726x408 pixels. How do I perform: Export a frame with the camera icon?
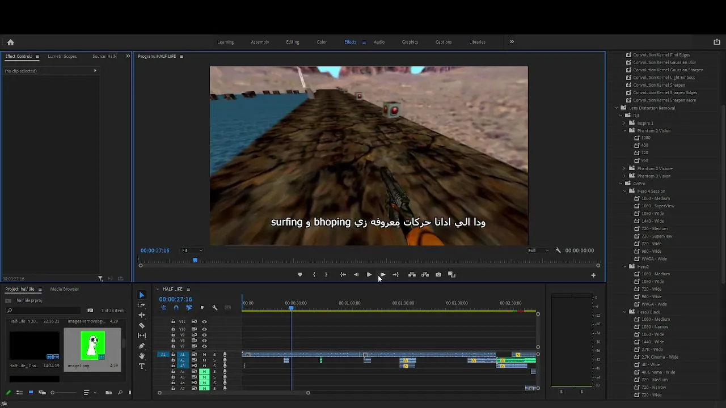[x=438, y=275]
